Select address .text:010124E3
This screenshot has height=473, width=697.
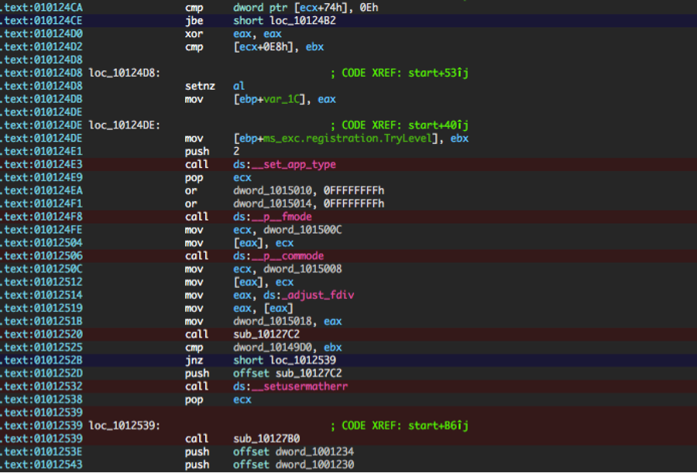click(42, 164)
